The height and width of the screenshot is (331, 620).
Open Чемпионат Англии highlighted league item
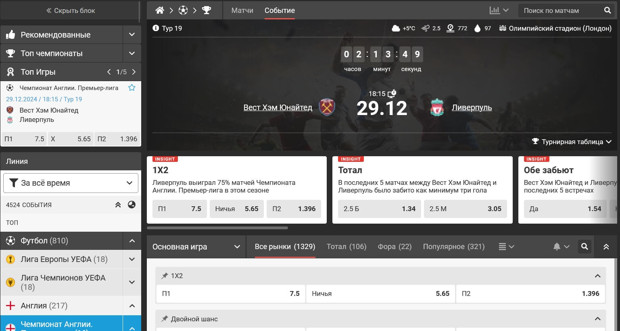pos(62,324)
